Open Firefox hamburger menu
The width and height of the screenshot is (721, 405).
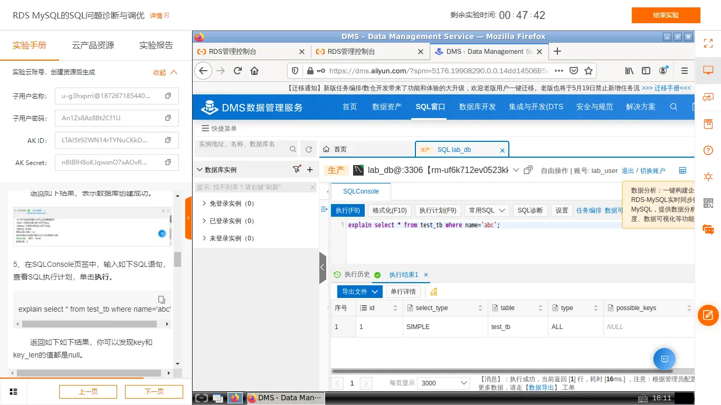[x=685, y=71]
